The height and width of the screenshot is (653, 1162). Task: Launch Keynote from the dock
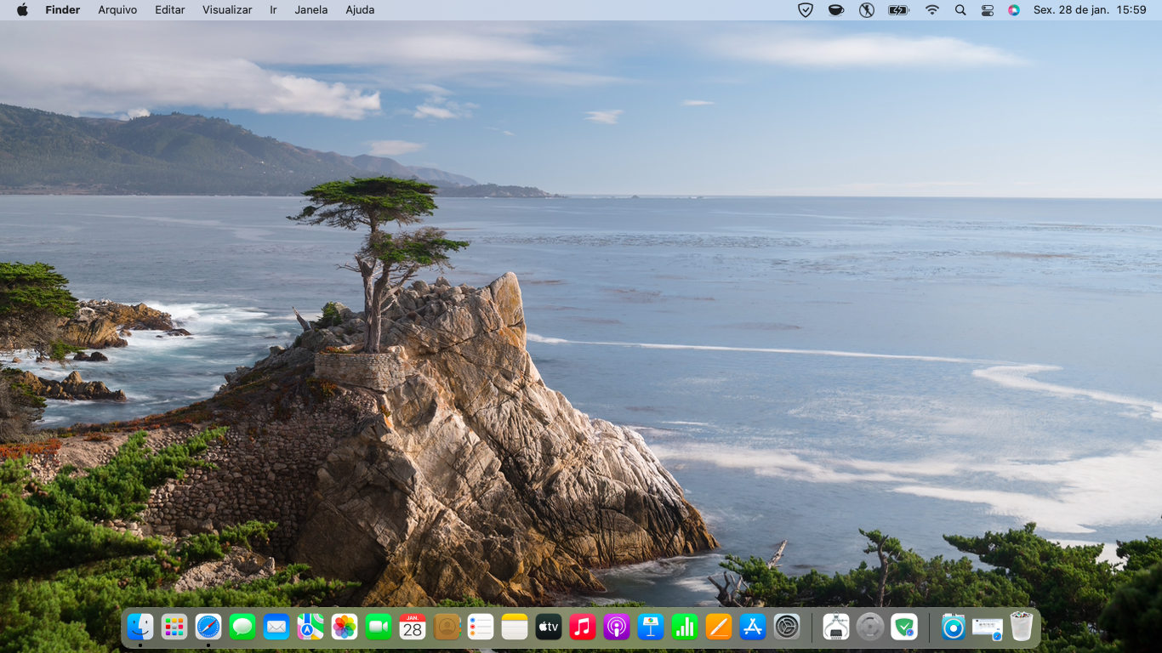[651, 627]
